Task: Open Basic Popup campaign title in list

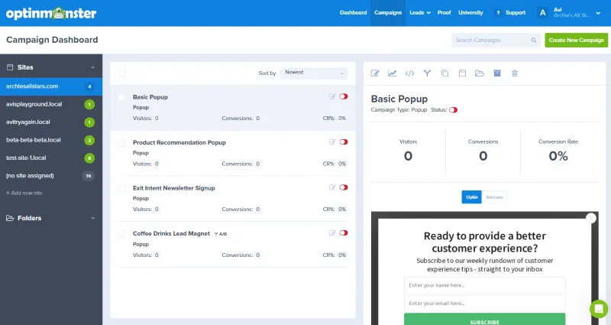Action: 150,97
